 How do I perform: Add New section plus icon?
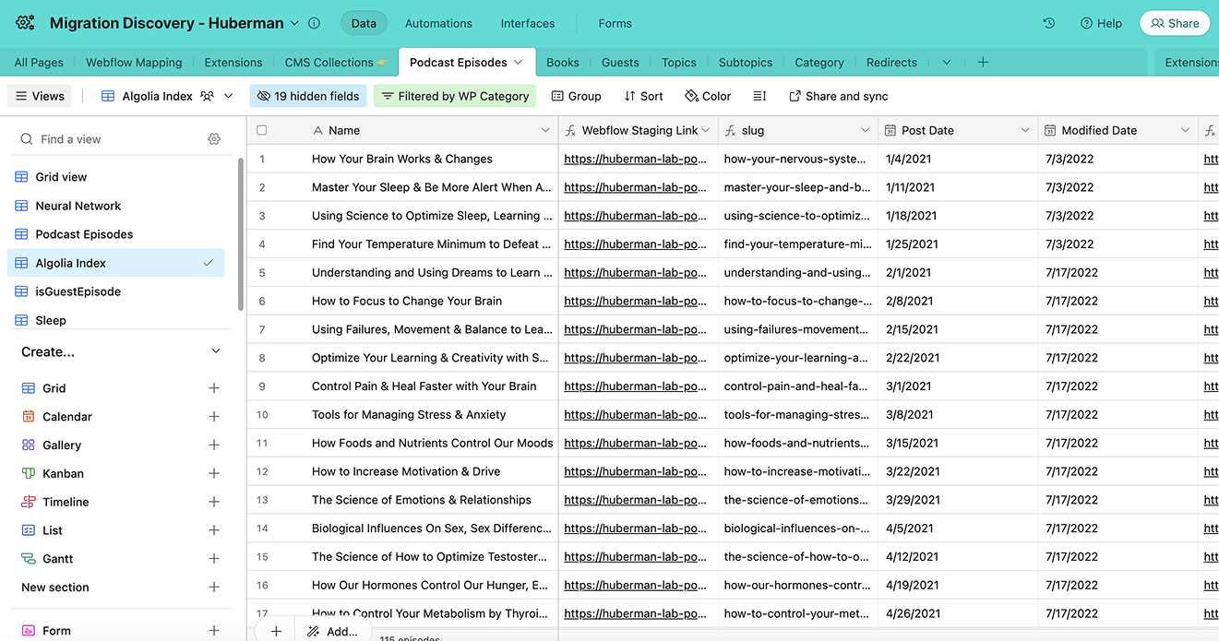tap(214, 588)
